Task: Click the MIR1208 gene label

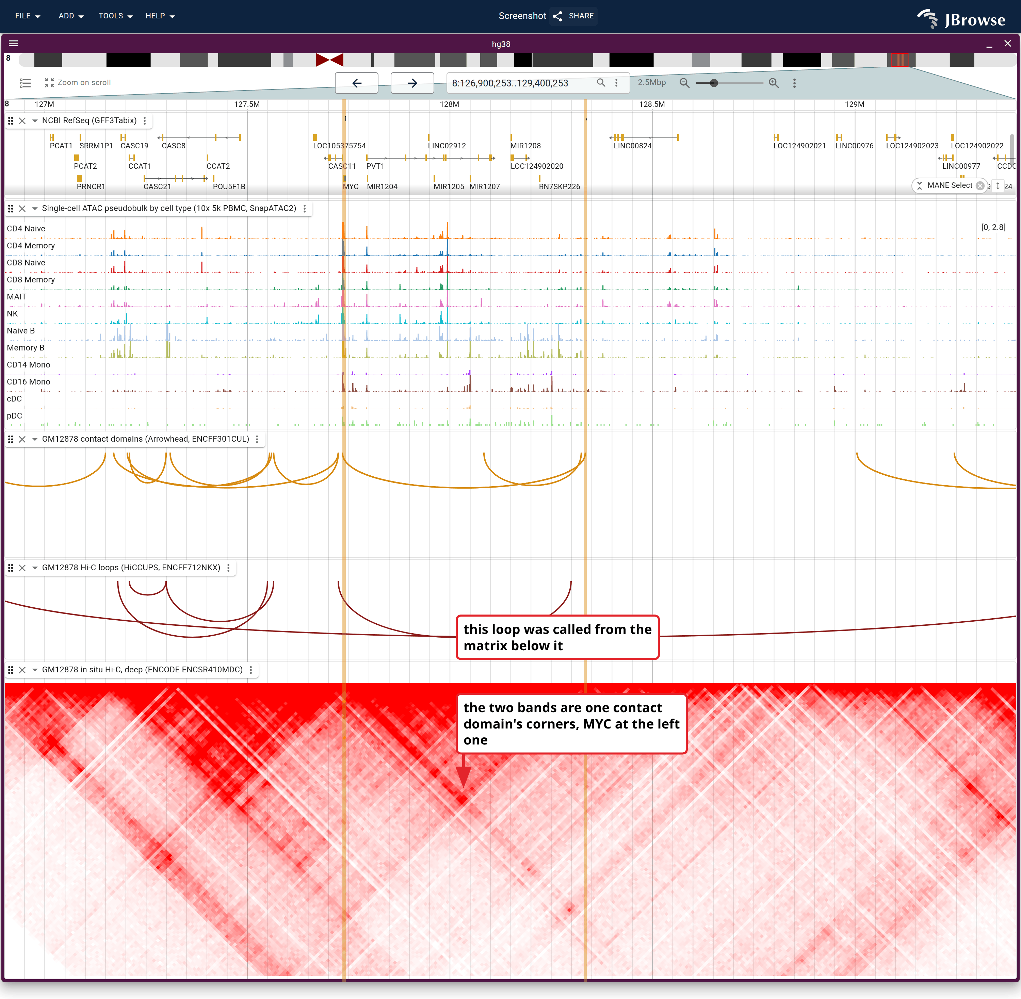Action: click(525, 146)
